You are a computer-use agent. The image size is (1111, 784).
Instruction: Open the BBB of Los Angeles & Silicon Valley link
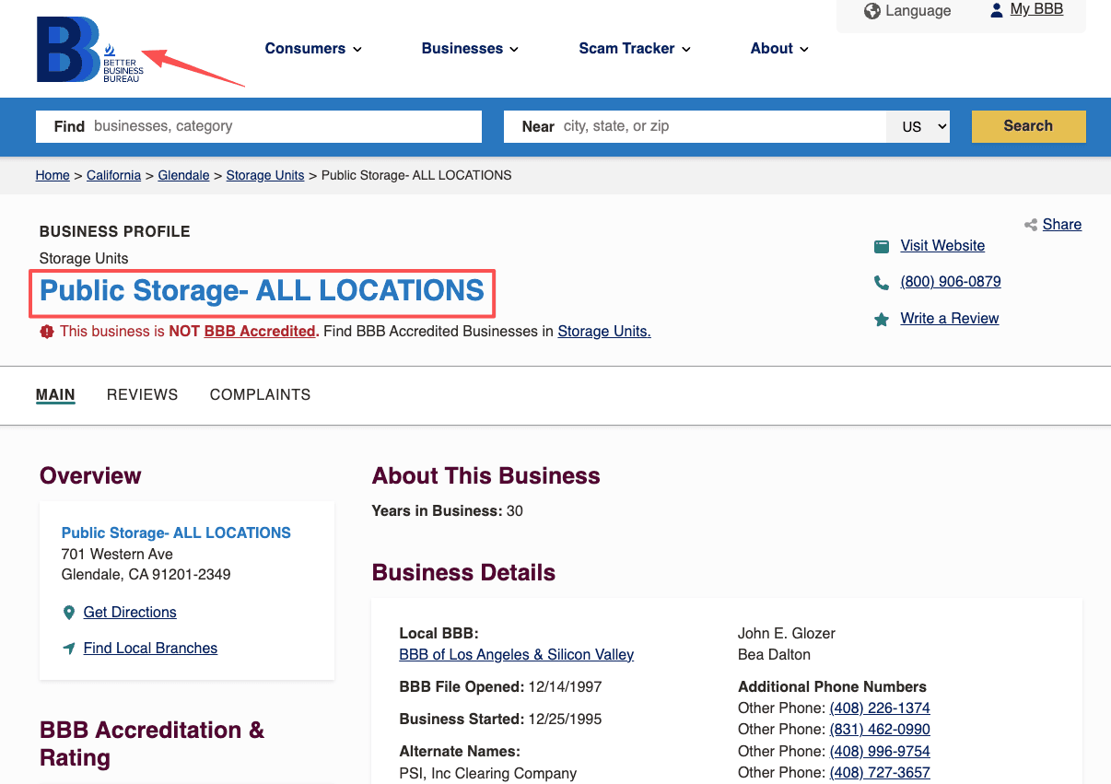tap(516, 654)
